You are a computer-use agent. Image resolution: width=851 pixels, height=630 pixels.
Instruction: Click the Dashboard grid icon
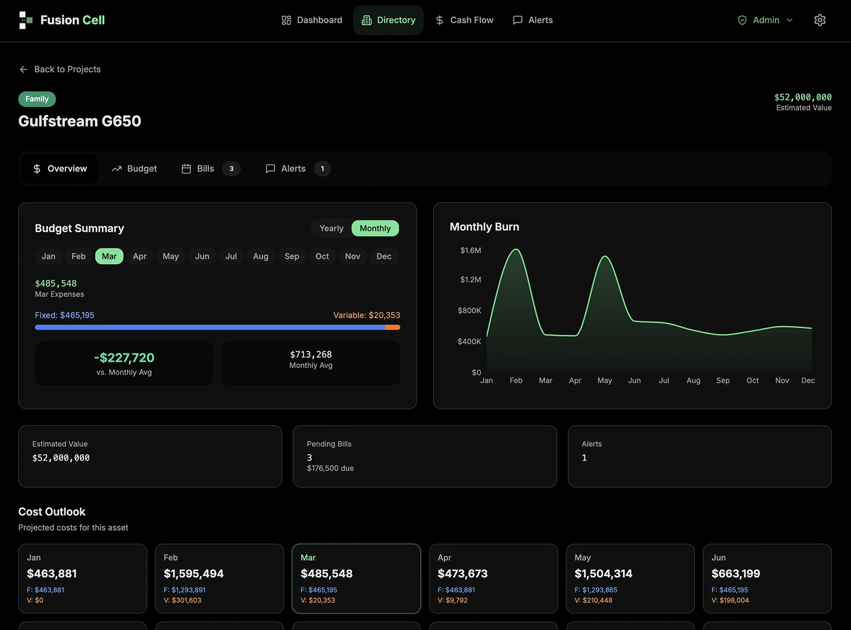(286, 20)
